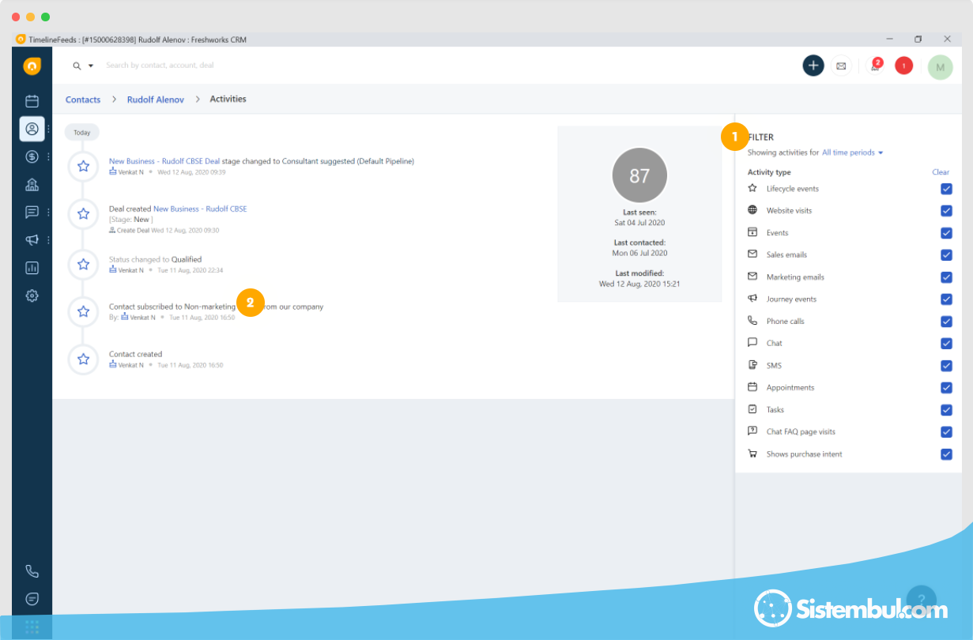Click the "Sat 04 Jul 2020" last seen date
This screenshot has width=973, height=640.
[x=640, y=223]
